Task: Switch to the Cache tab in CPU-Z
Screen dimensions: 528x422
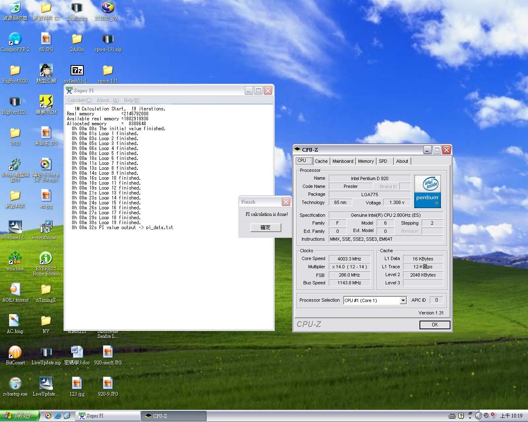Action: coord(321,161)
